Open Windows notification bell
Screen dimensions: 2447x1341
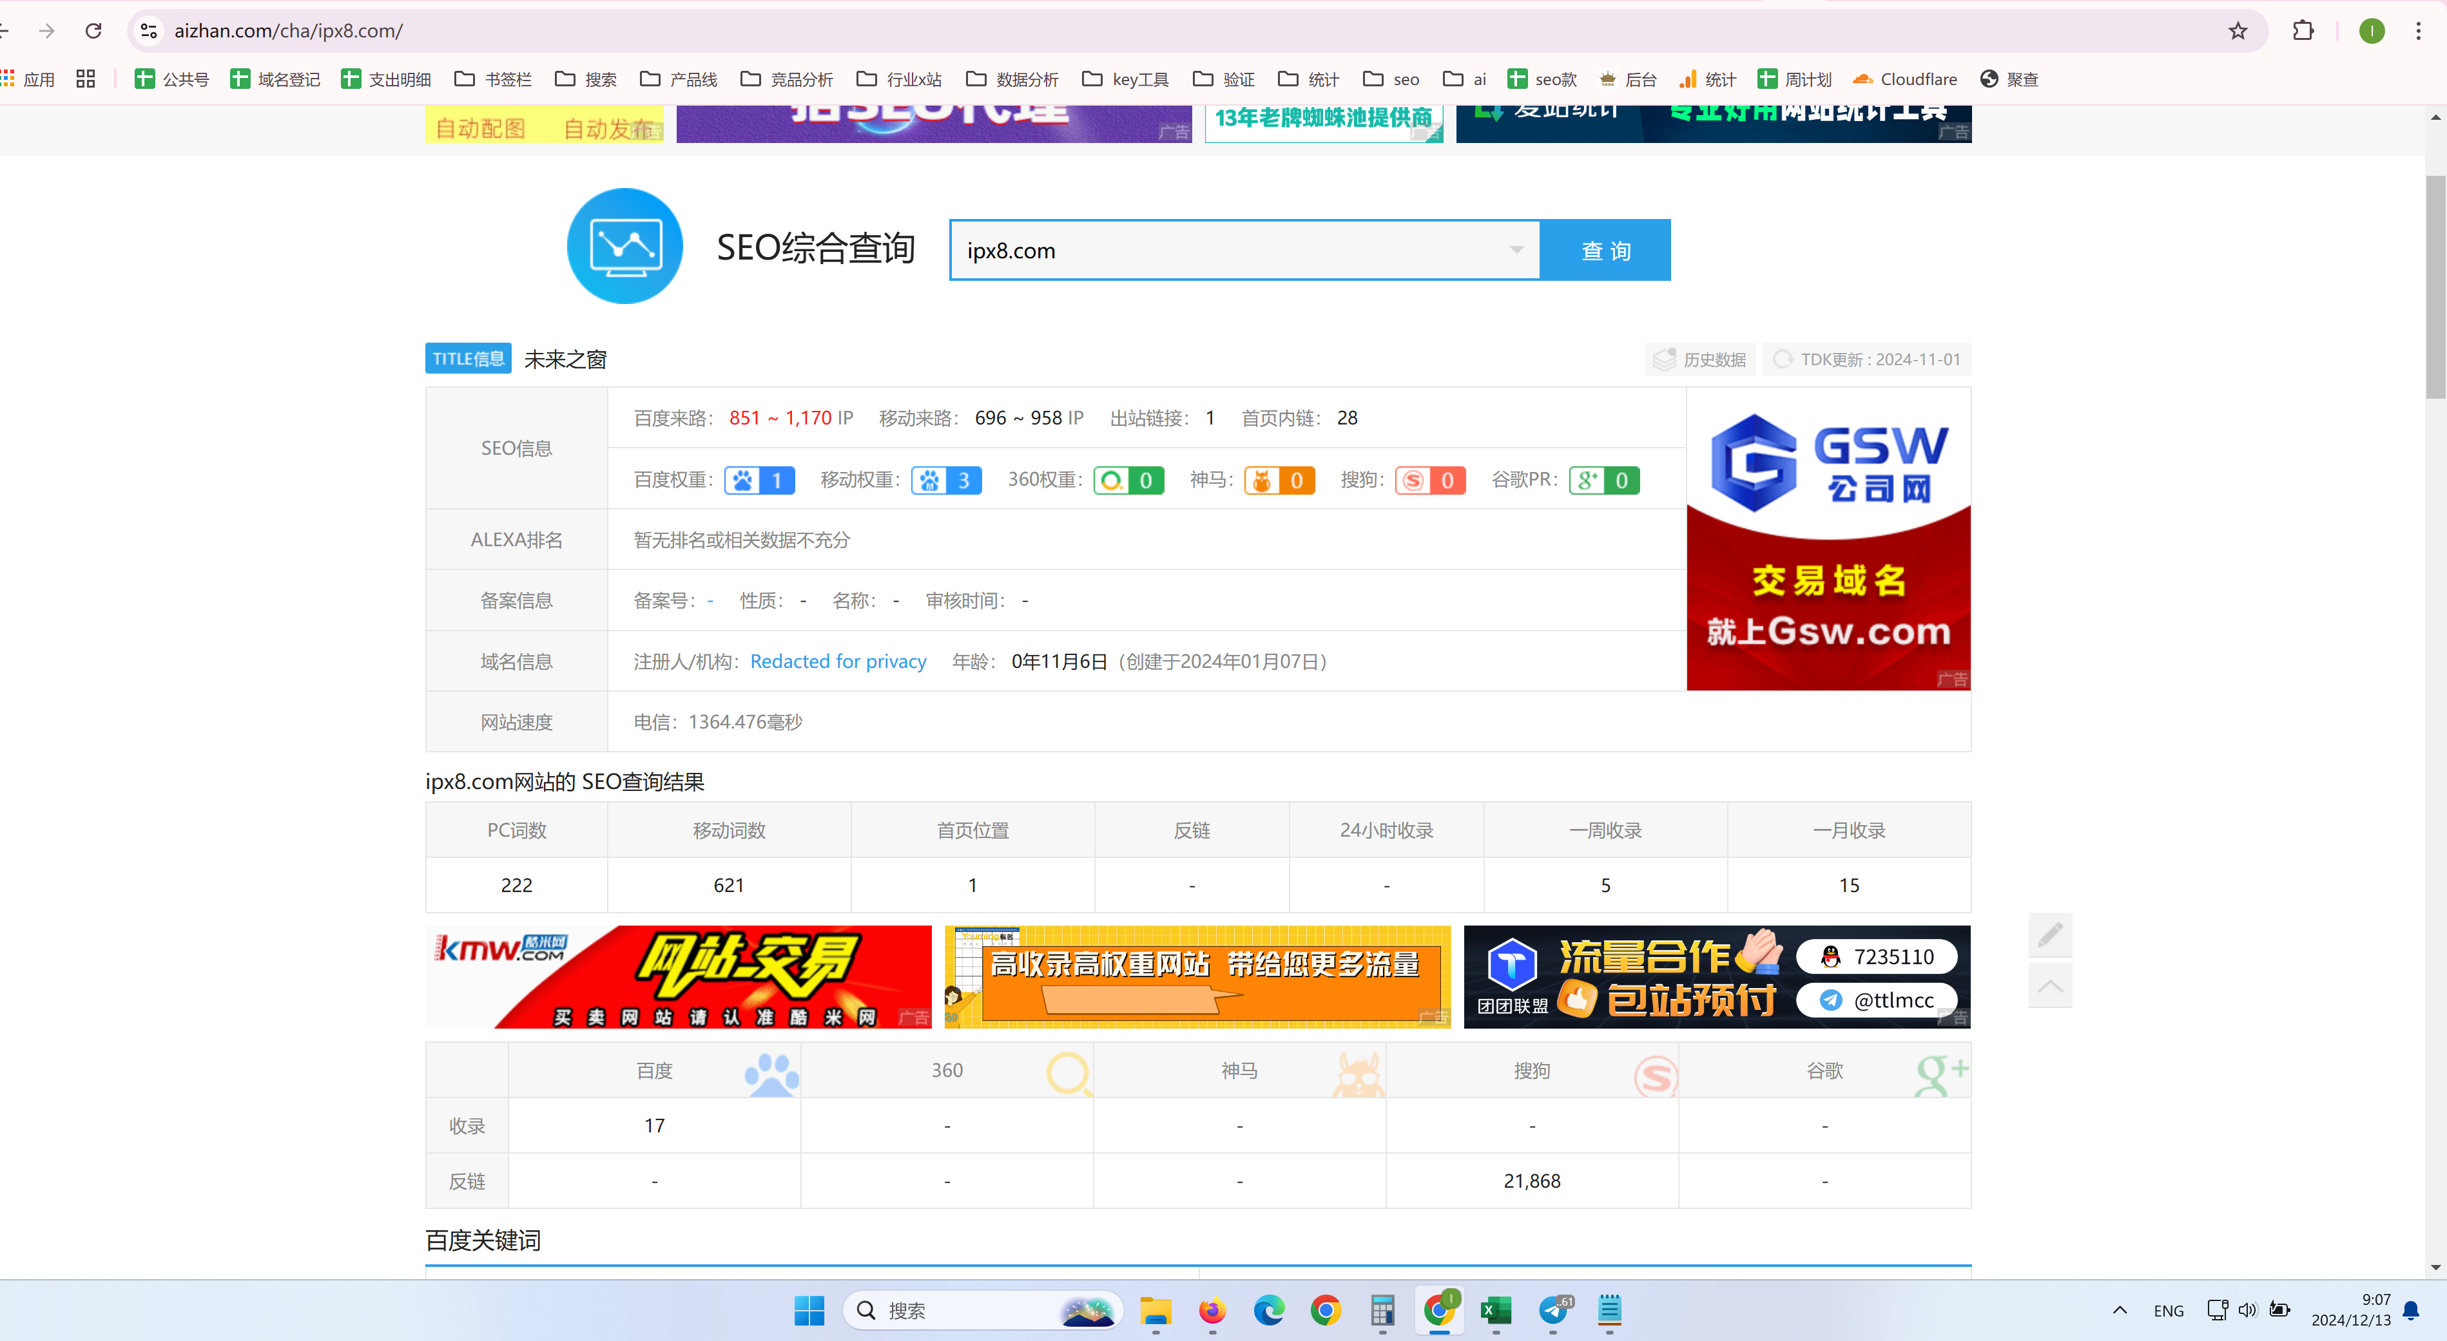[2411, 1311]
